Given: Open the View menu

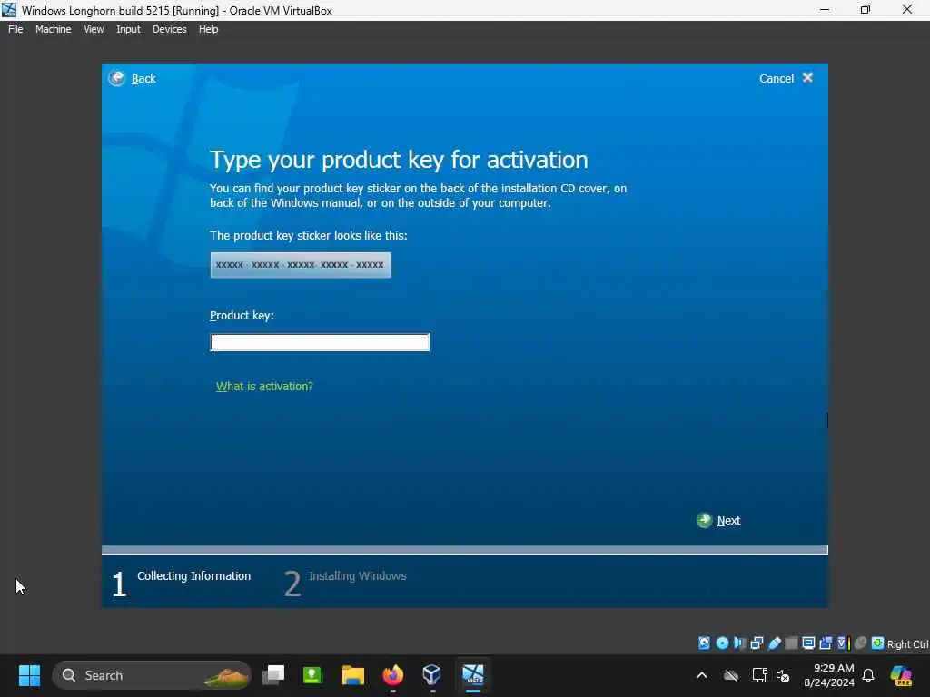Looking at the screenshot, I should (x=94, y=29).
